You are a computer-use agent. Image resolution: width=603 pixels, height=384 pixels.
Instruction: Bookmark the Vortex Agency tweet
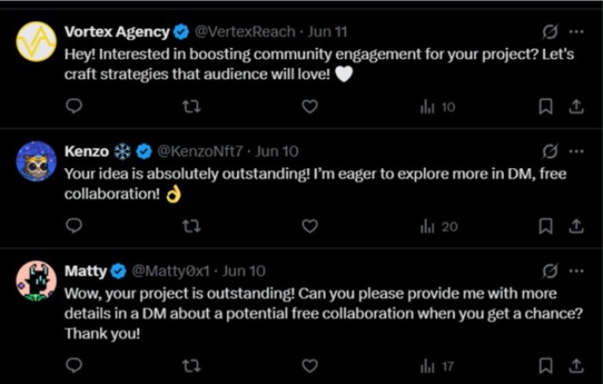[544, 107]
